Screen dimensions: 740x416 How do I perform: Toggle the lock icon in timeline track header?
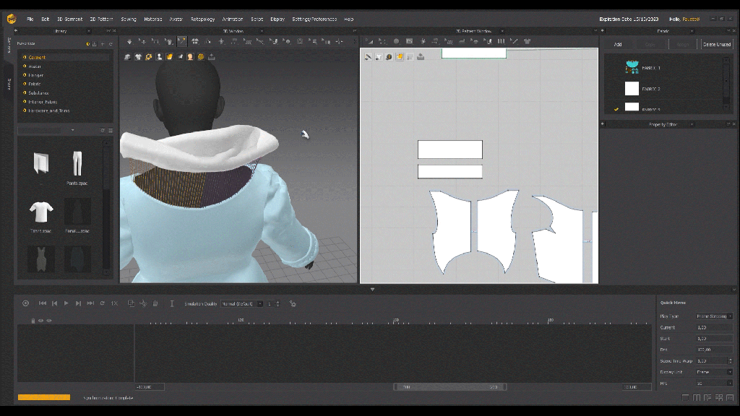pos(33,320)
